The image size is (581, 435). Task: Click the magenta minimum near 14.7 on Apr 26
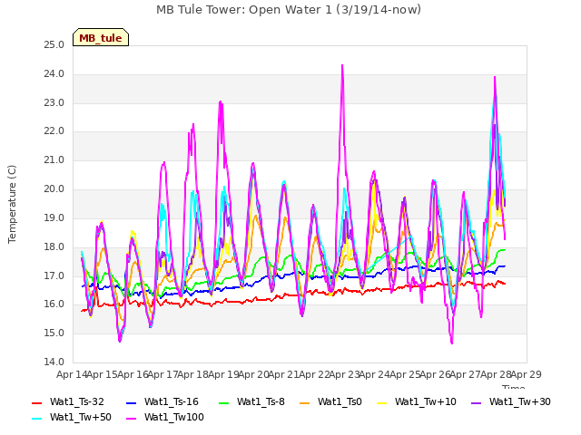452,343
